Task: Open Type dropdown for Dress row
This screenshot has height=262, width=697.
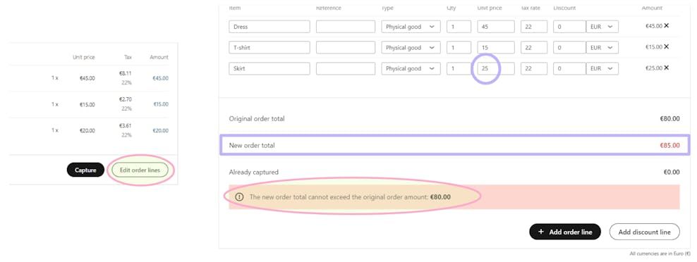Action: point(411,27)
